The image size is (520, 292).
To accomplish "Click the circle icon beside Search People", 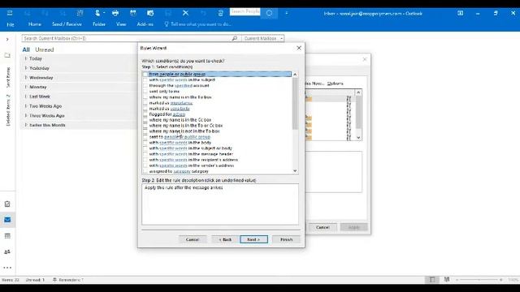I will pyautogui.click(x=269, y=13).
